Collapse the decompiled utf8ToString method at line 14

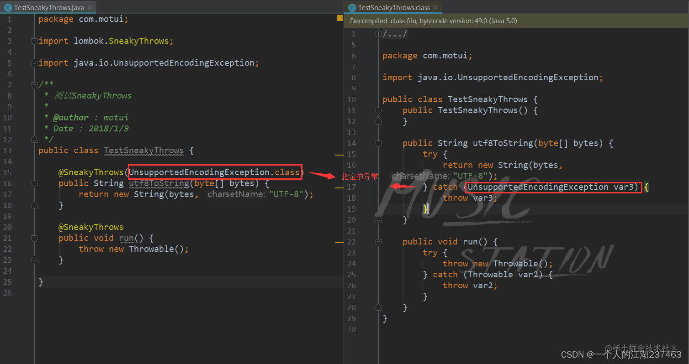tap(378, 143)
